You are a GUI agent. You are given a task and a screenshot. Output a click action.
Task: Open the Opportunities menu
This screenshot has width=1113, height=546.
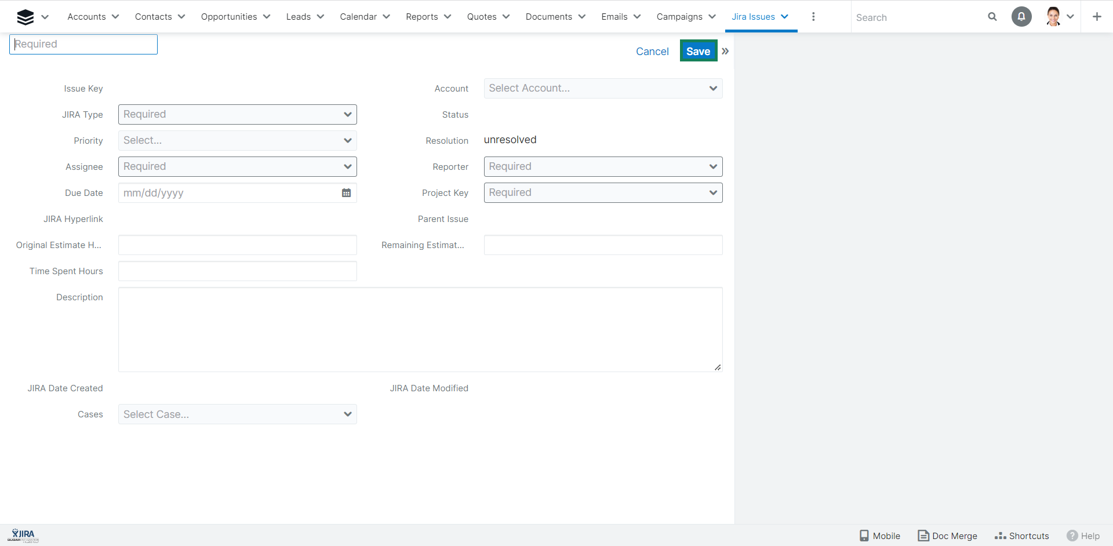(x=229, y=17)
